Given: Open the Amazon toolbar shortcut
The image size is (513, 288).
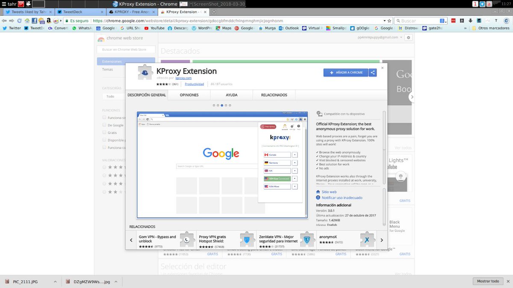Looking at the screenshot, I should point(49,20).
